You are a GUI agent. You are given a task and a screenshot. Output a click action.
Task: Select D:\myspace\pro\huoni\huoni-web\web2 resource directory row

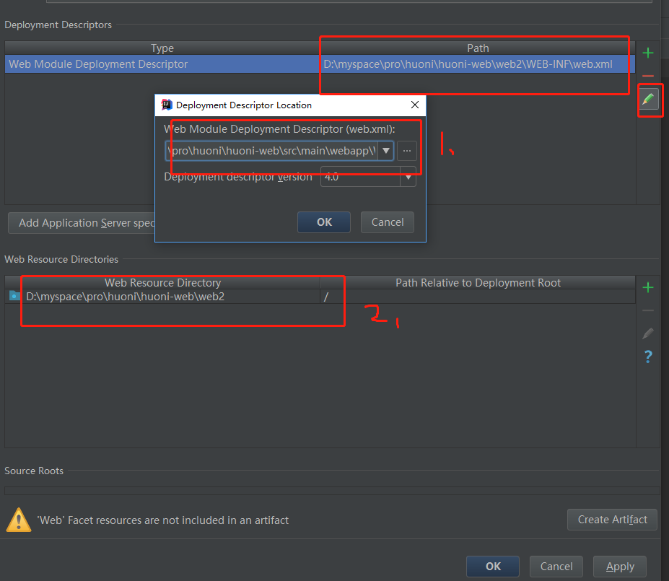coord(320,297)
